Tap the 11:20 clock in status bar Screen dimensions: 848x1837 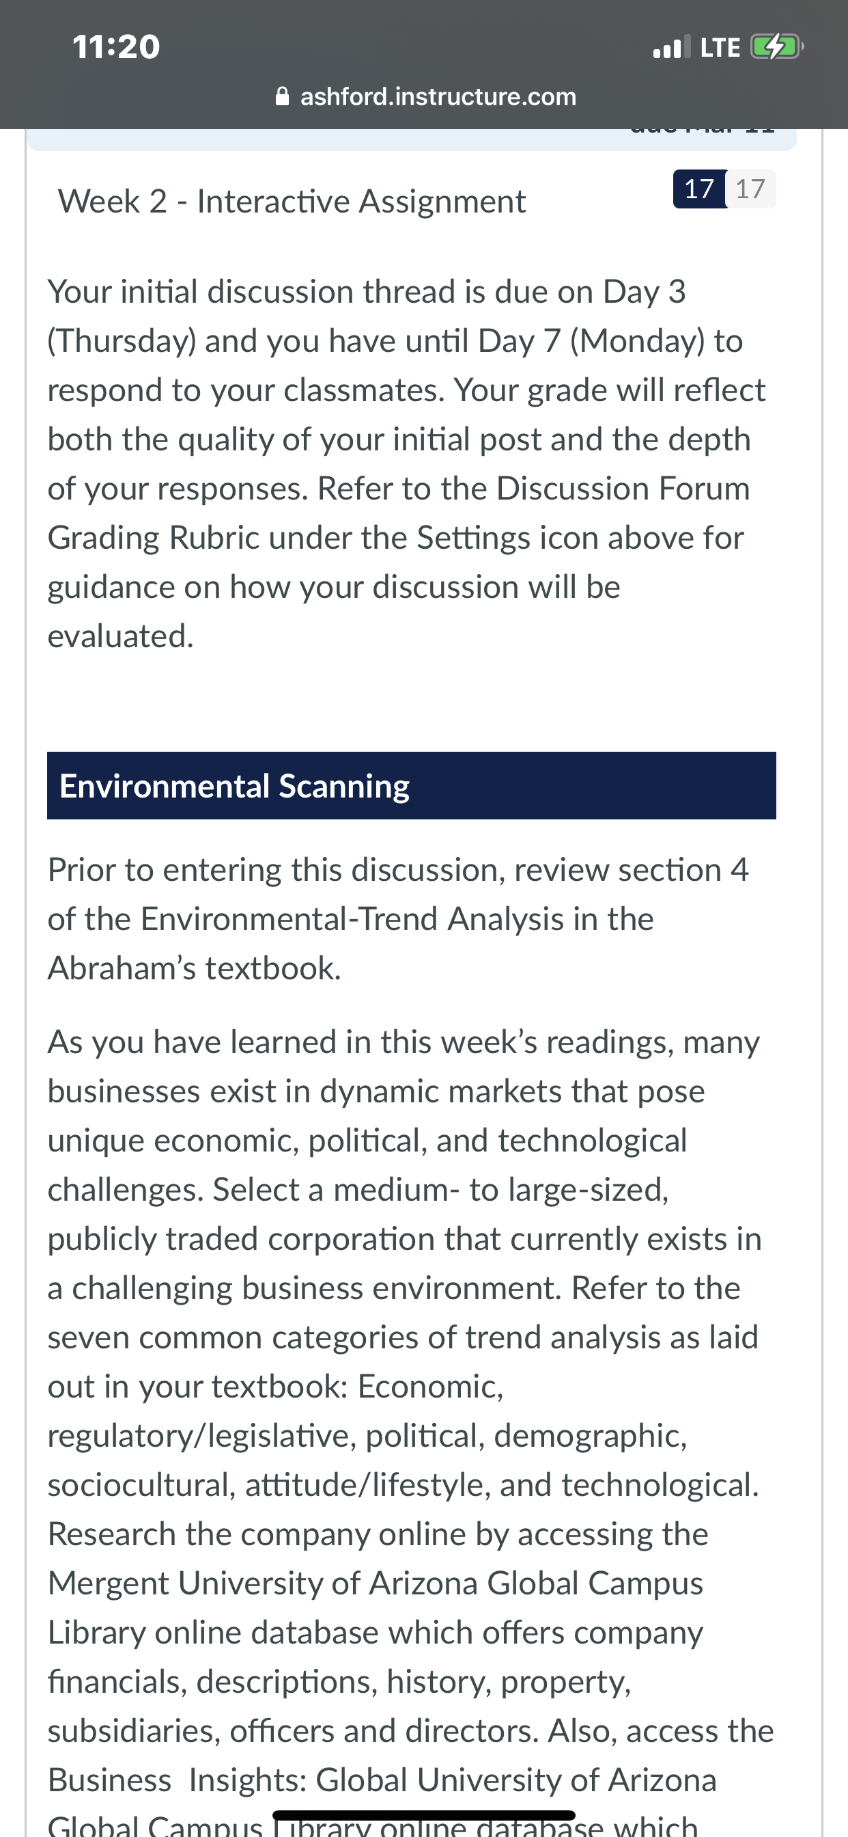[116, 47]
